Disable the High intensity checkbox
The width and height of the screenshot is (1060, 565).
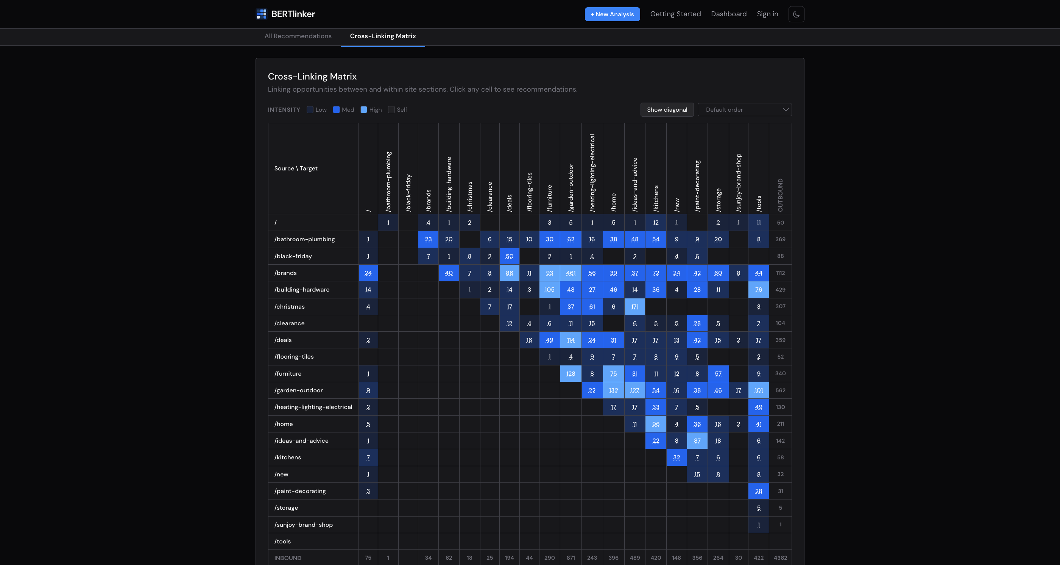363,110
